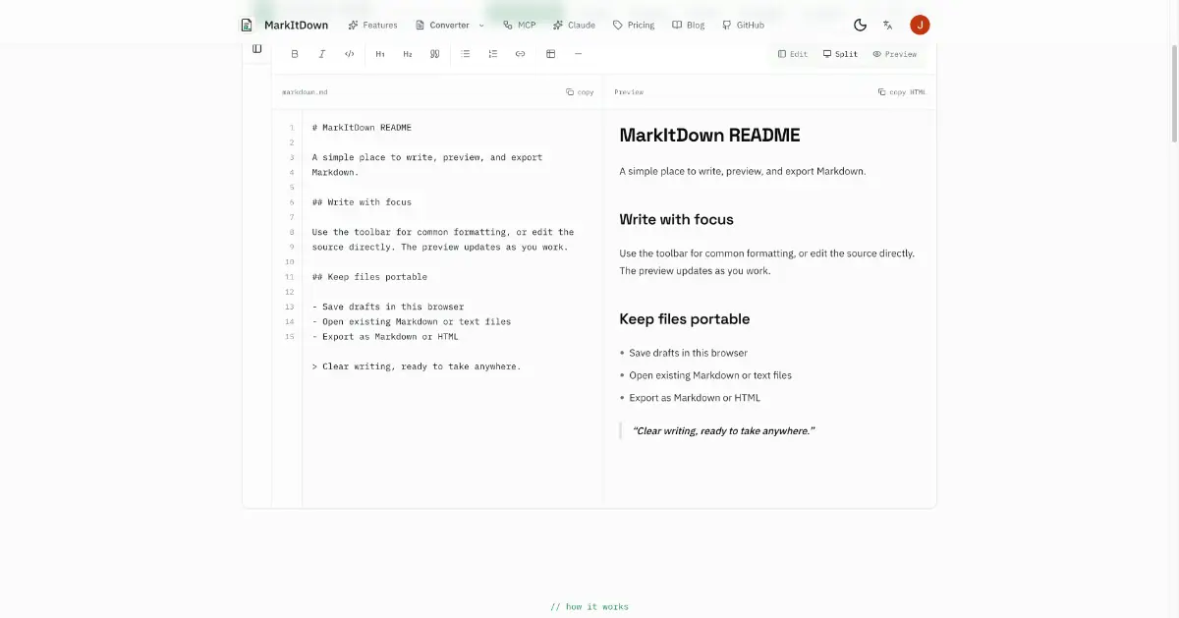Switch editor to Split view
This screenshot has width=1179, height=618.
[840, 54]
